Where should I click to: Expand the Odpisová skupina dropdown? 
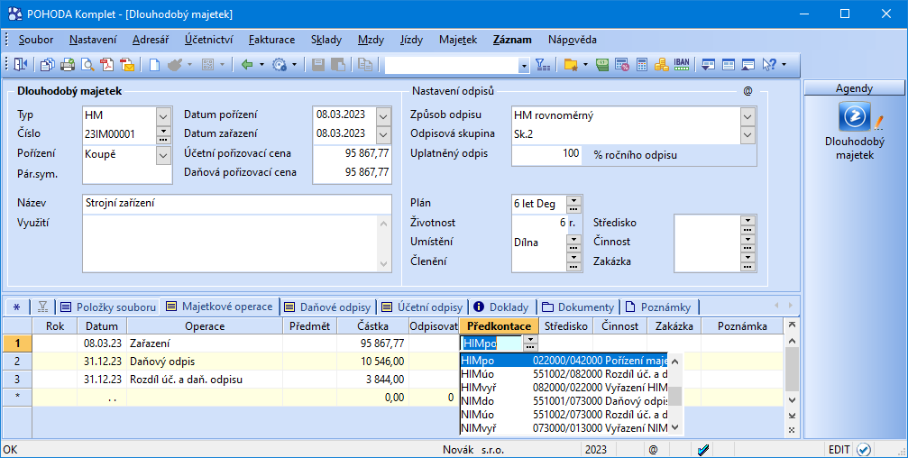pos(747,134)
